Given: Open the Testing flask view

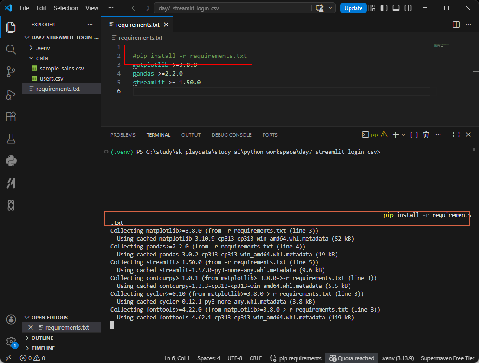Looking at the screenshot, I should tap(11, 139).
